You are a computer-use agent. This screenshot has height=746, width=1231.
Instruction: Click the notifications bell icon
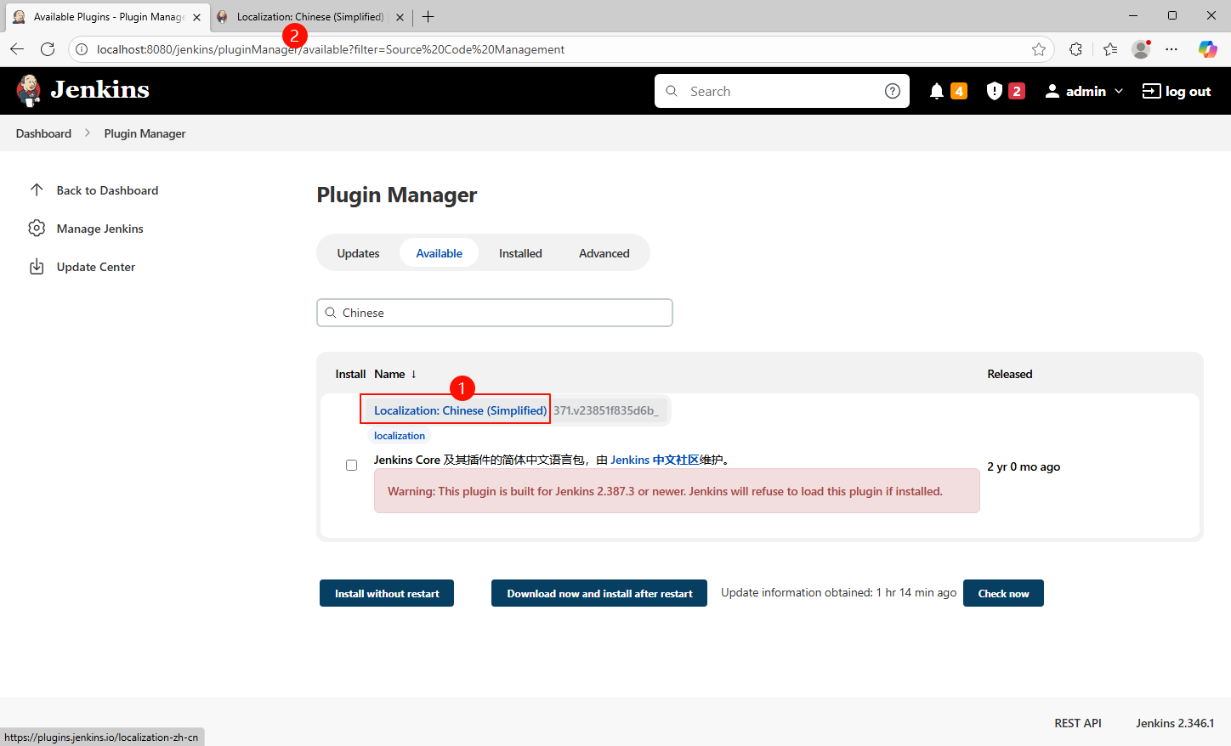click(x=937, y=91)
